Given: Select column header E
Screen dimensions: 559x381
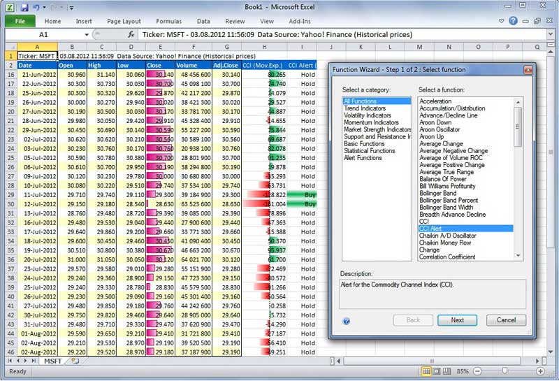Looking at the screenshot, I should pos(161,47).
